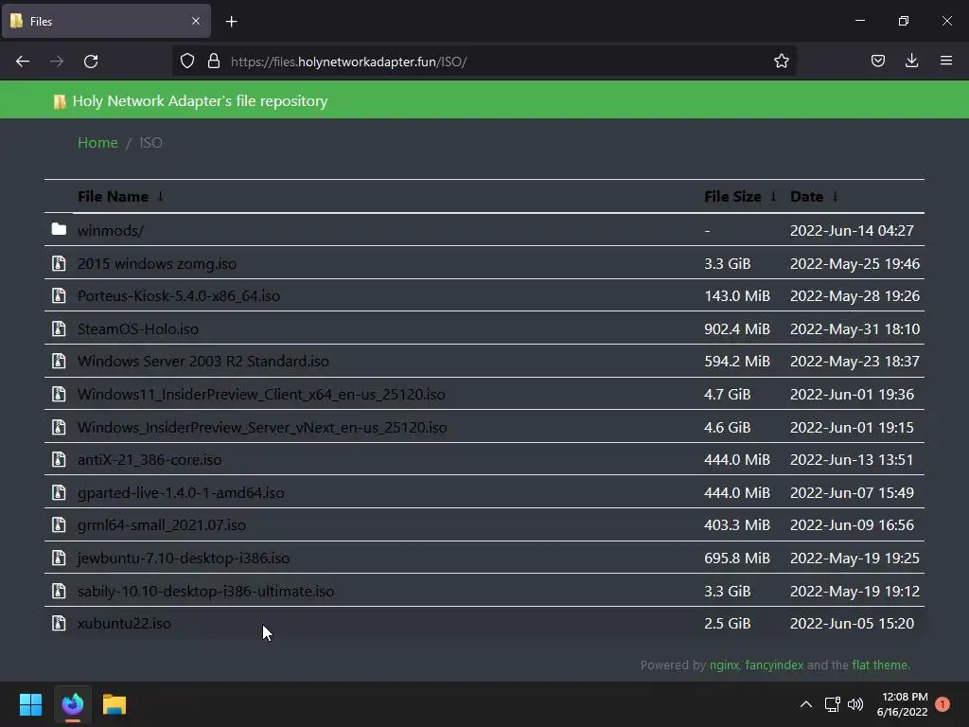Image resolution: width=969 pixels, height=727 pixels.
Task: Click file icon next to xubuntu22.iso
Action: [x=59, y=623]
